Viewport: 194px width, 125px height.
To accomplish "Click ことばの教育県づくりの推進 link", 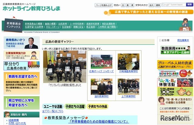I will (x=175, y=109).
